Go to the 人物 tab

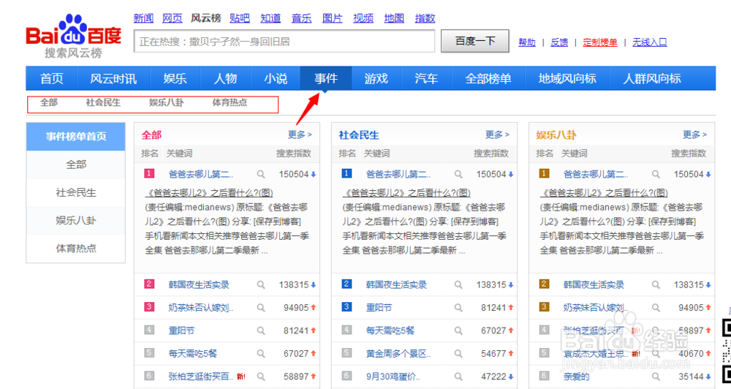(225, 78)
